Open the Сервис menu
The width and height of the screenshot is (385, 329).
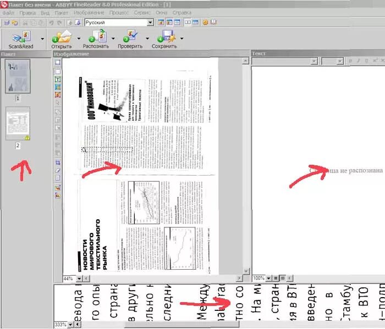(x=142, y=13)
